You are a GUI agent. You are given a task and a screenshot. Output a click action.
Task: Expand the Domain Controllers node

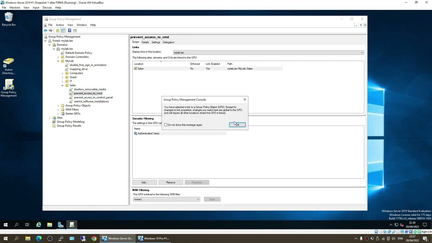(58, 57)
